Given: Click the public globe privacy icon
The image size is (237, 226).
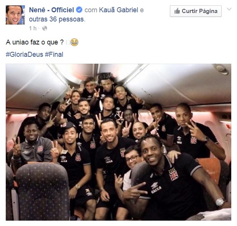Looking at the screenshot, I should [44, 28].
